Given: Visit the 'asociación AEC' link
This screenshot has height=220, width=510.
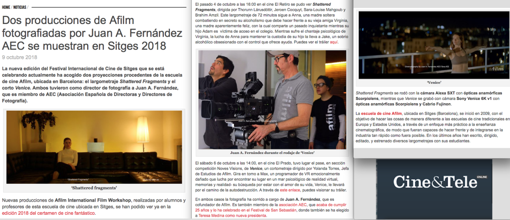Looking at the screenshot, I should (293, 205).
